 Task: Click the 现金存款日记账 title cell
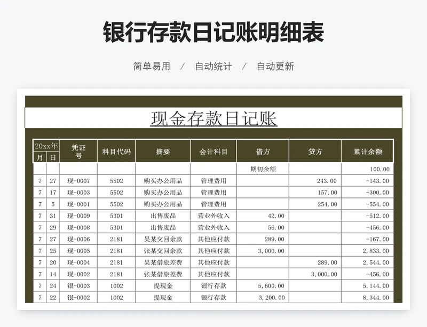213,118
